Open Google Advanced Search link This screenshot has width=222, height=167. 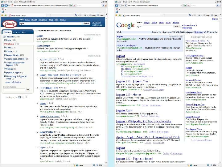coord(189,25)
